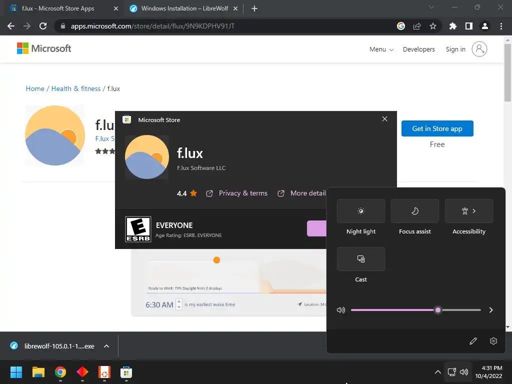Show hidden tray icons chevron
This screenshot has width=512, height=384.
438,372
